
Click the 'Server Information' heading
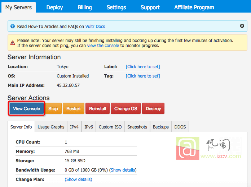(x=34, y=57)
